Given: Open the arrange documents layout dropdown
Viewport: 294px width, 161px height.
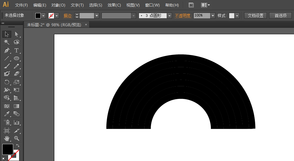Looking at the screenshot, I should 205,5.
